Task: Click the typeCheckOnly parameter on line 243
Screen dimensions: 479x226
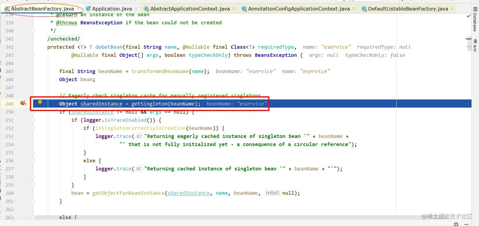Action: click(x=208, y=55)
